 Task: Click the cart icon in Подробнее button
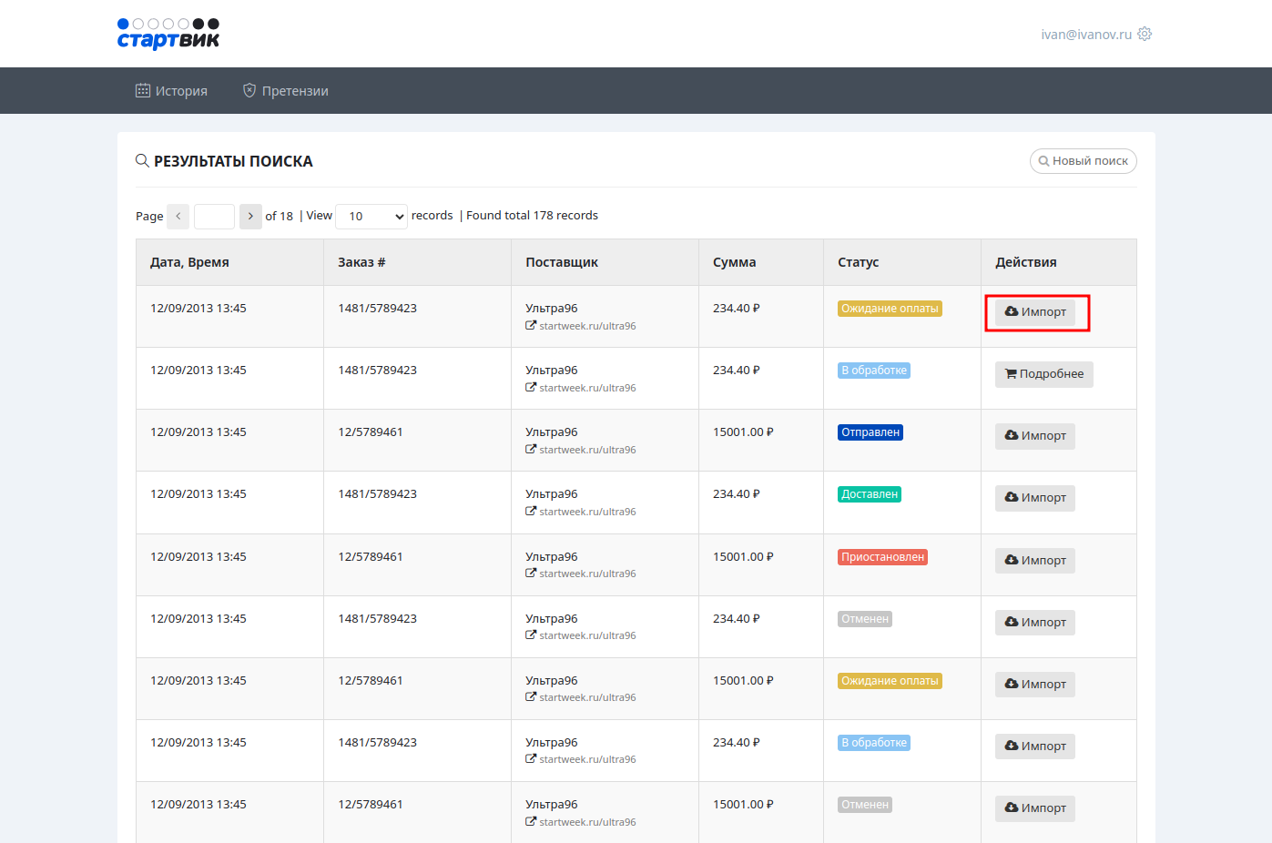click(x=1010, y=374)
